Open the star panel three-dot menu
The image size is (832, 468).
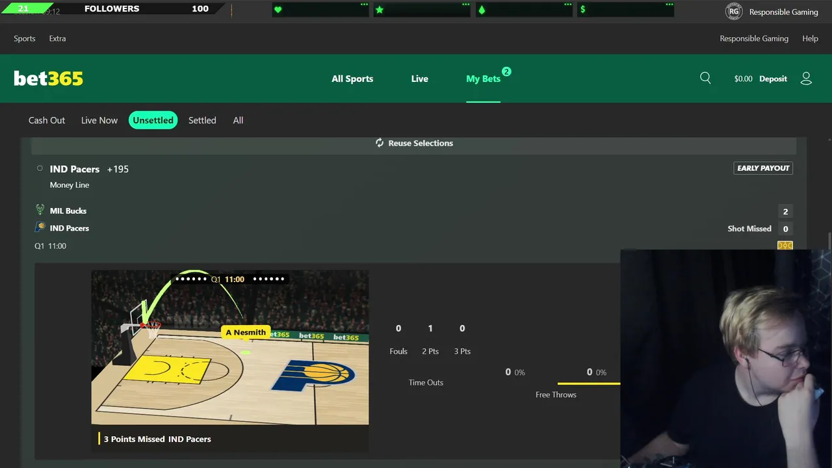(x=465, y=5)
